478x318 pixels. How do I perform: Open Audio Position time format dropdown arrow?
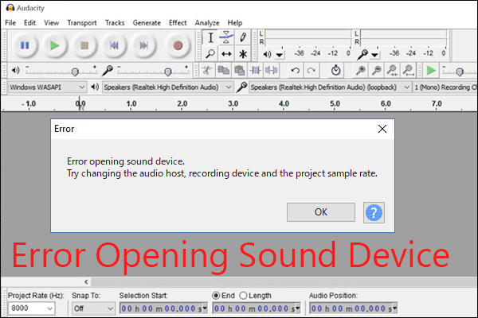coord(395,308)
